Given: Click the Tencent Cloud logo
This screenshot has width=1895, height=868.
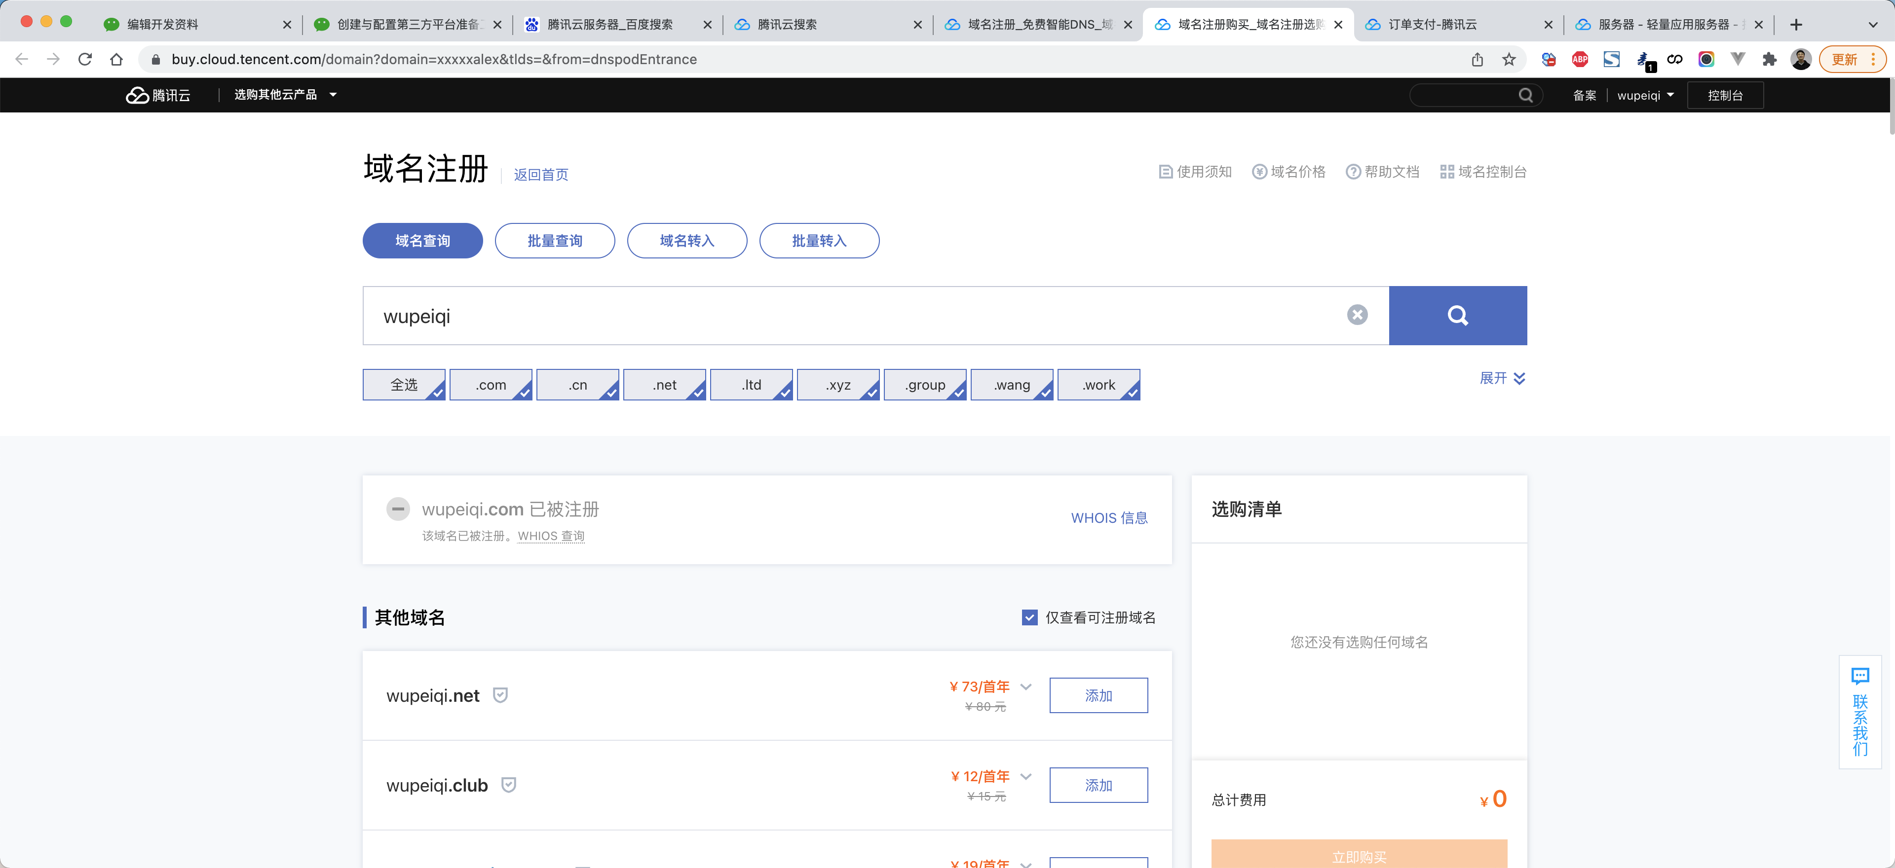Looking at the screenshot, I should (x=158, y=96).
